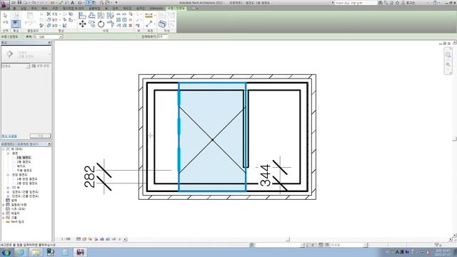Click the view scale 1:100 in view control bar

click(66, 239)
